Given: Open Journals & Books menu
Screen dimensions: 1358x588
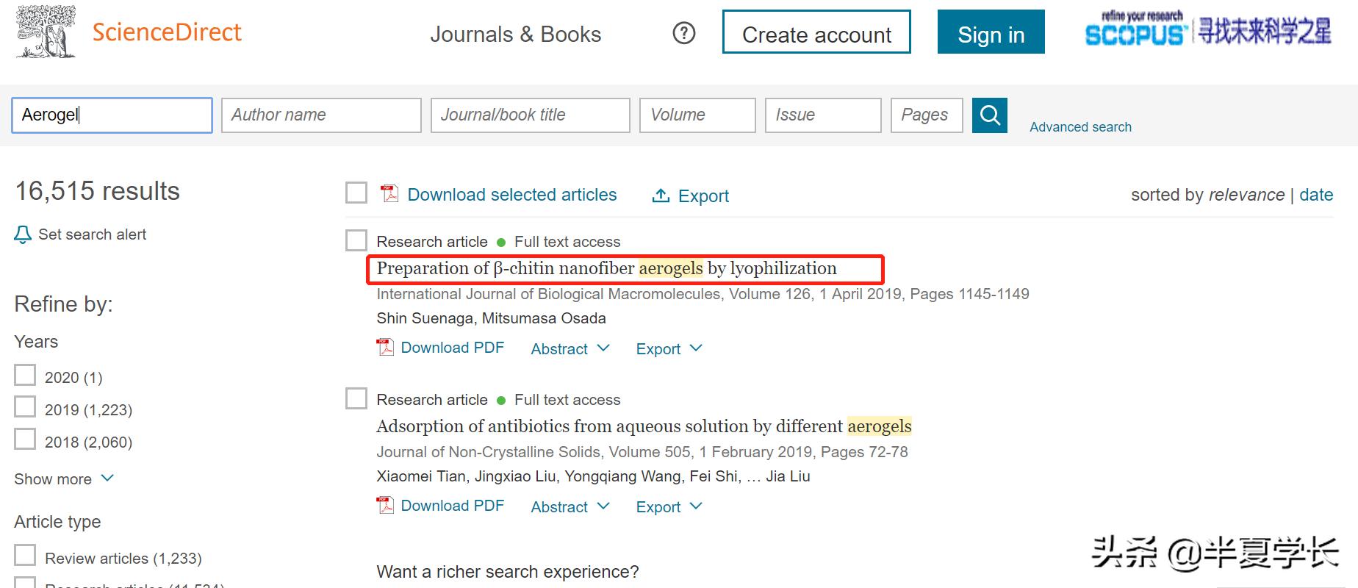Looking at the screenshot, I should [515, 35].
